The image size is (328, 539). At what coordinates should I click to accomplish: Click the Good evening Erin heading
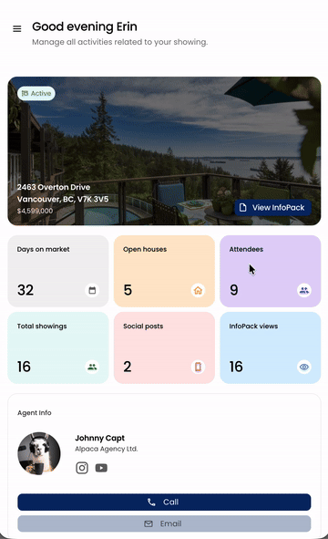point(85,26)
